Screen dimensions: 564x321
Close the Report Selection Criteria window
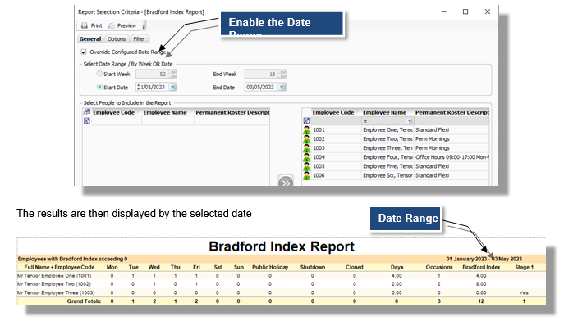coord(488,11)
